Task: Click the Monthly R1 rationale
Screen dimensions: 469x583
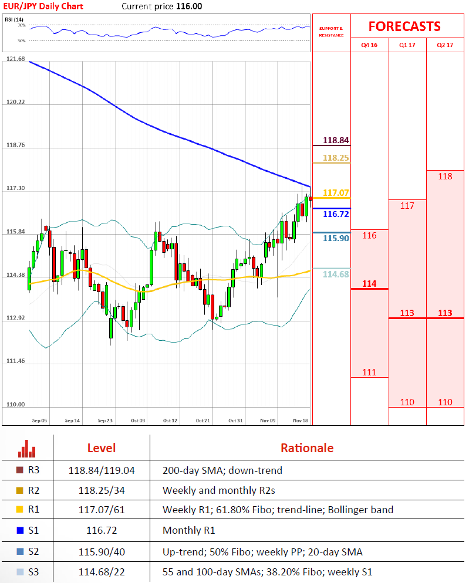Action: coord(189,530)
